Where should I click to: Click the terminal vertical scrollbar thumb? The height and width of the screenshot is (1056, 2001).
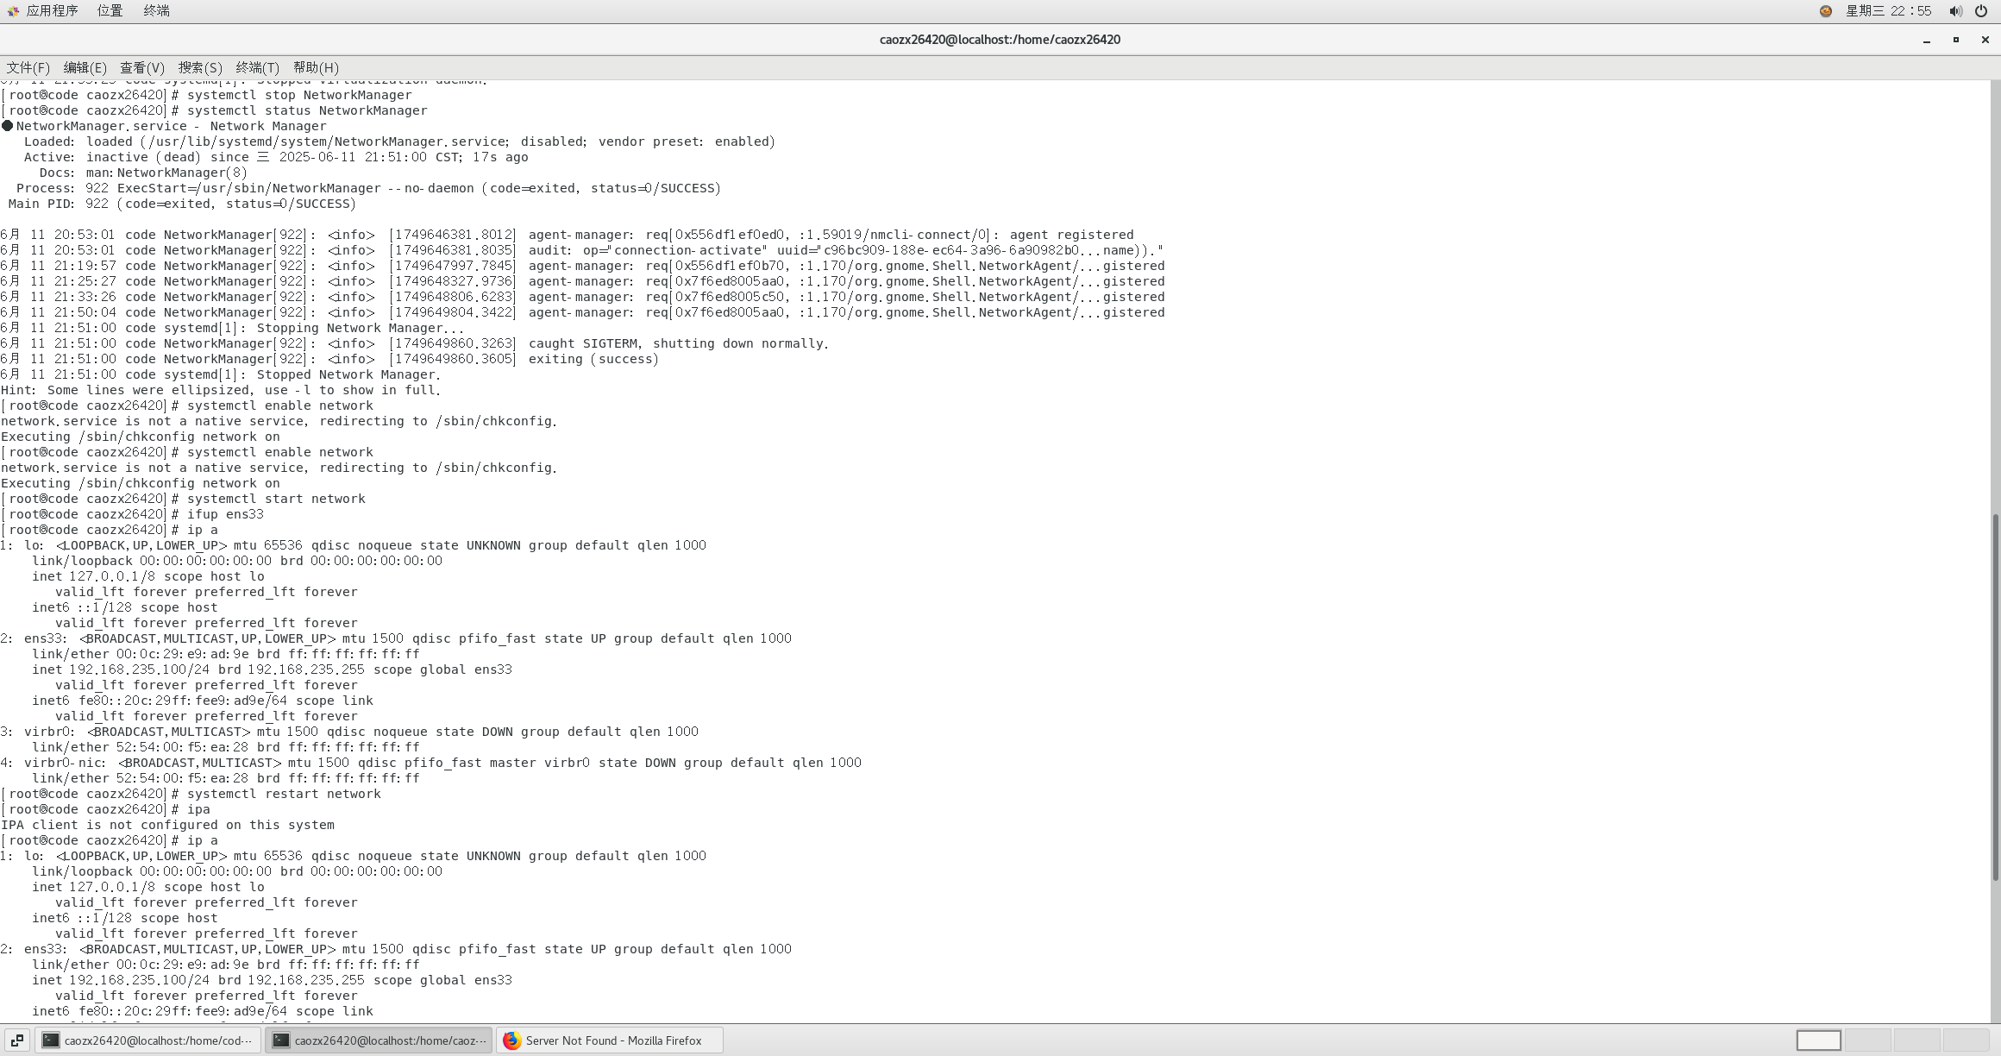click(1995, 697)
